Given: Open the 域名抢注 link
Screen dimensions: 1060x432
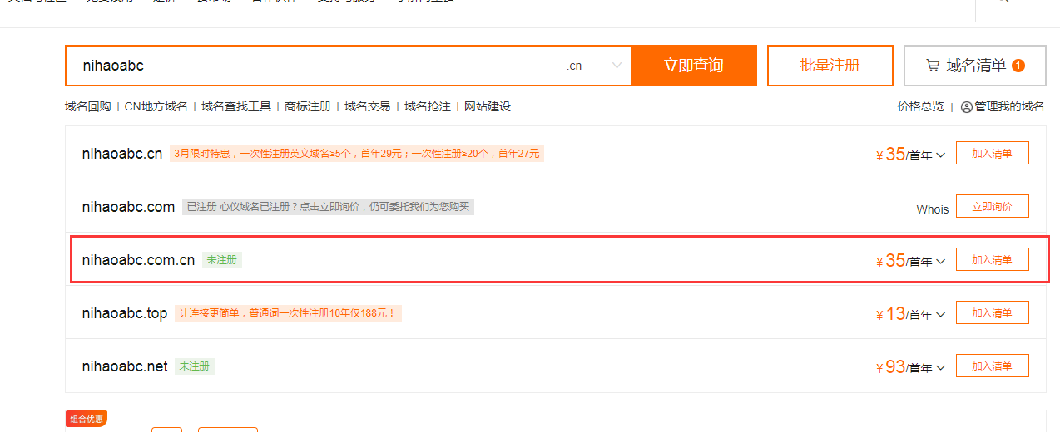Looking at the screenshot, I should [428, 107].
